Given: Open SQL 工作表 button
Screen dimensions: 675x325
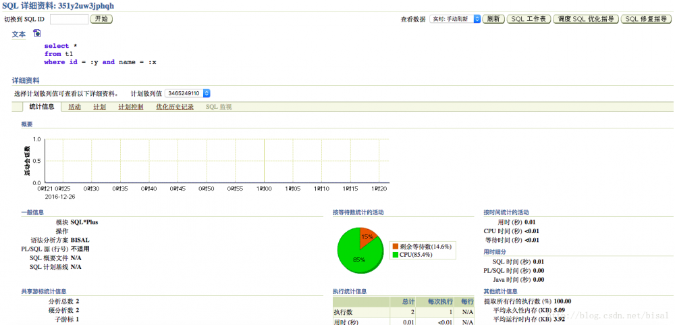Looking at the screenshot, I should click(529, 19).
